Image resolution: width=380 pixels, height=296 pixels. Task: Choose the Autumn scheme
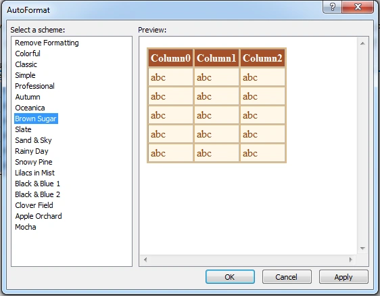click(28, 97)
